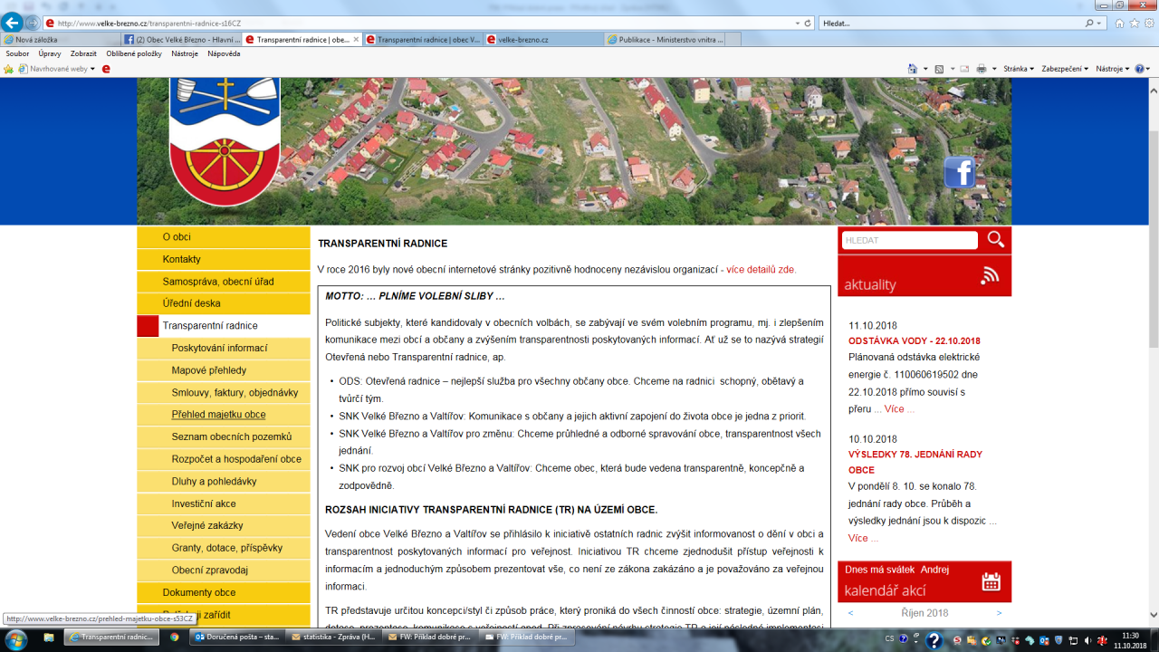Expand the Zabezpečení dropdown menu
This screenshot has height=652, width=1159.
pos(1064,69)
